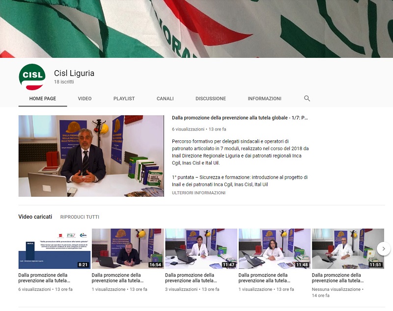Open title of video with 6 visualizzazioni in carousel

[44, 278]
